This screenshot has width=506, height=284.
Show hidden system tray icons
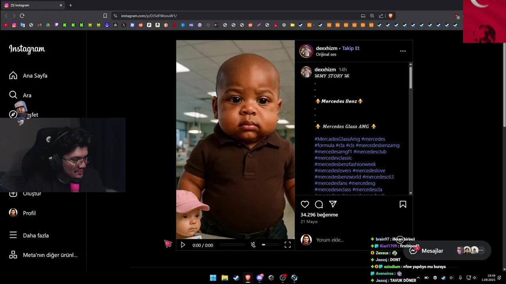418,278
